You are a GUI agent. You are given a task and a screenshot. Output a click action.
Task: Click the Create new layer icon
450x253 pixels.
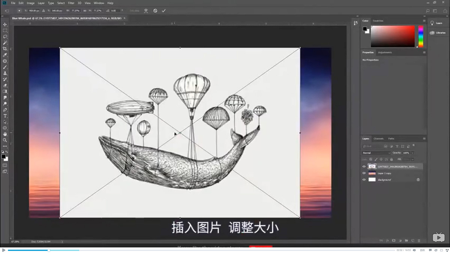[413, 240]
